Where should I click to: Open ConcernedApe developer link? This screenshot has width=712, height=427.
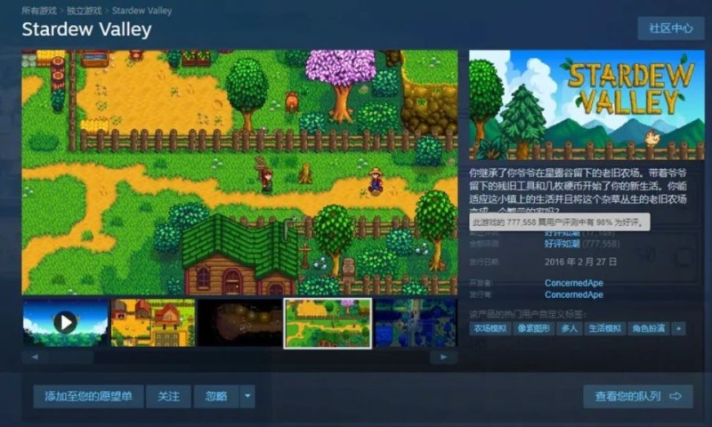pos(573,283)
